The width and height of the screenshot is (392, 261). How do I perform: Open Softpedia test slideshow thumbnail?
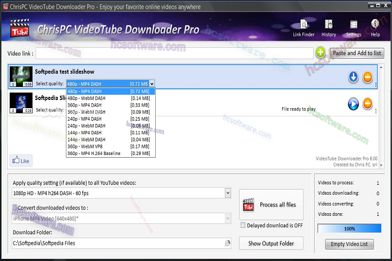21,77
